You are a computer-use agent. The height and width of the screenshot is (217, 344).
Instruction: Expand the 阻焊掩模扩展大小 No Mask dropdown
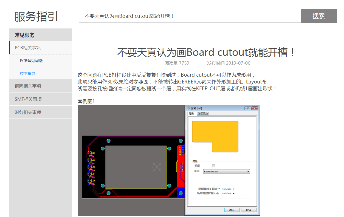234,189
